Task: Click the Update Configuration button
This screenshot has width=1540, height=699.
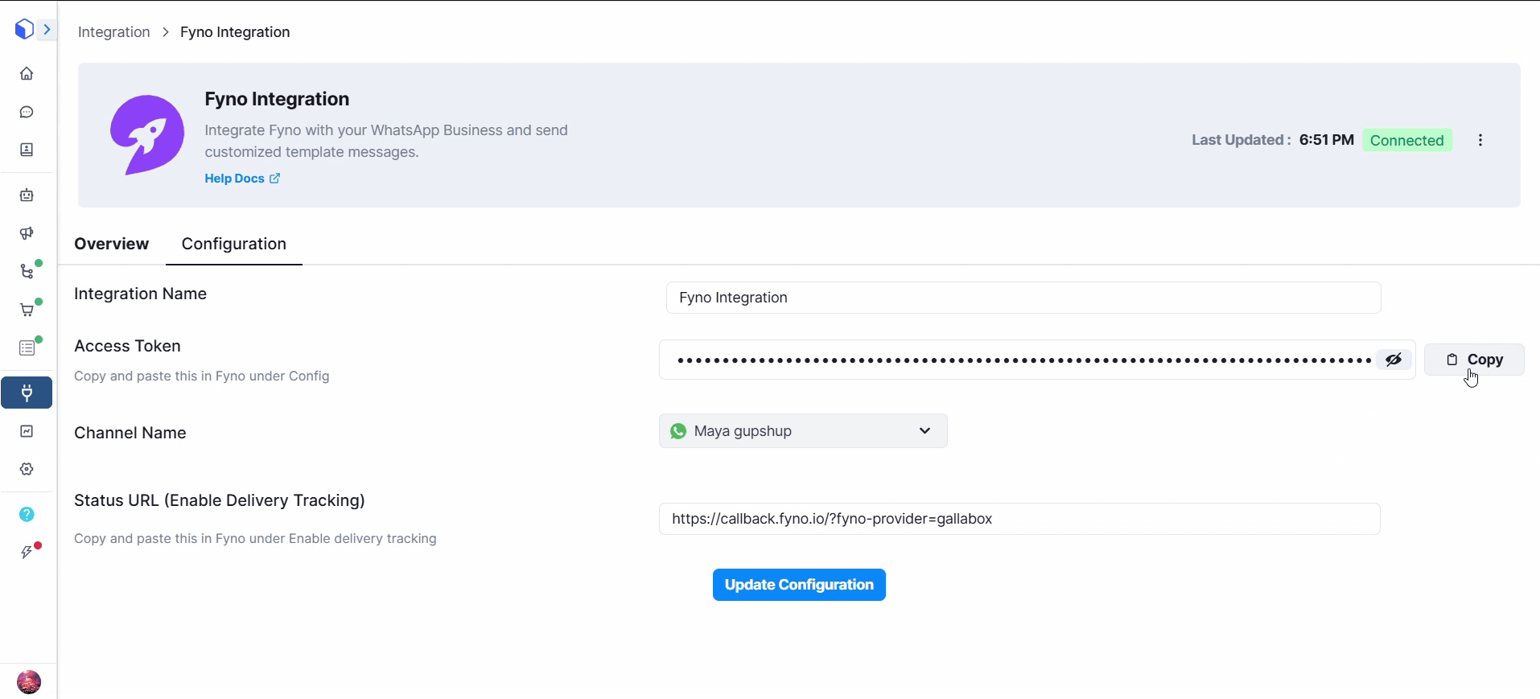Action: point(798,585)
